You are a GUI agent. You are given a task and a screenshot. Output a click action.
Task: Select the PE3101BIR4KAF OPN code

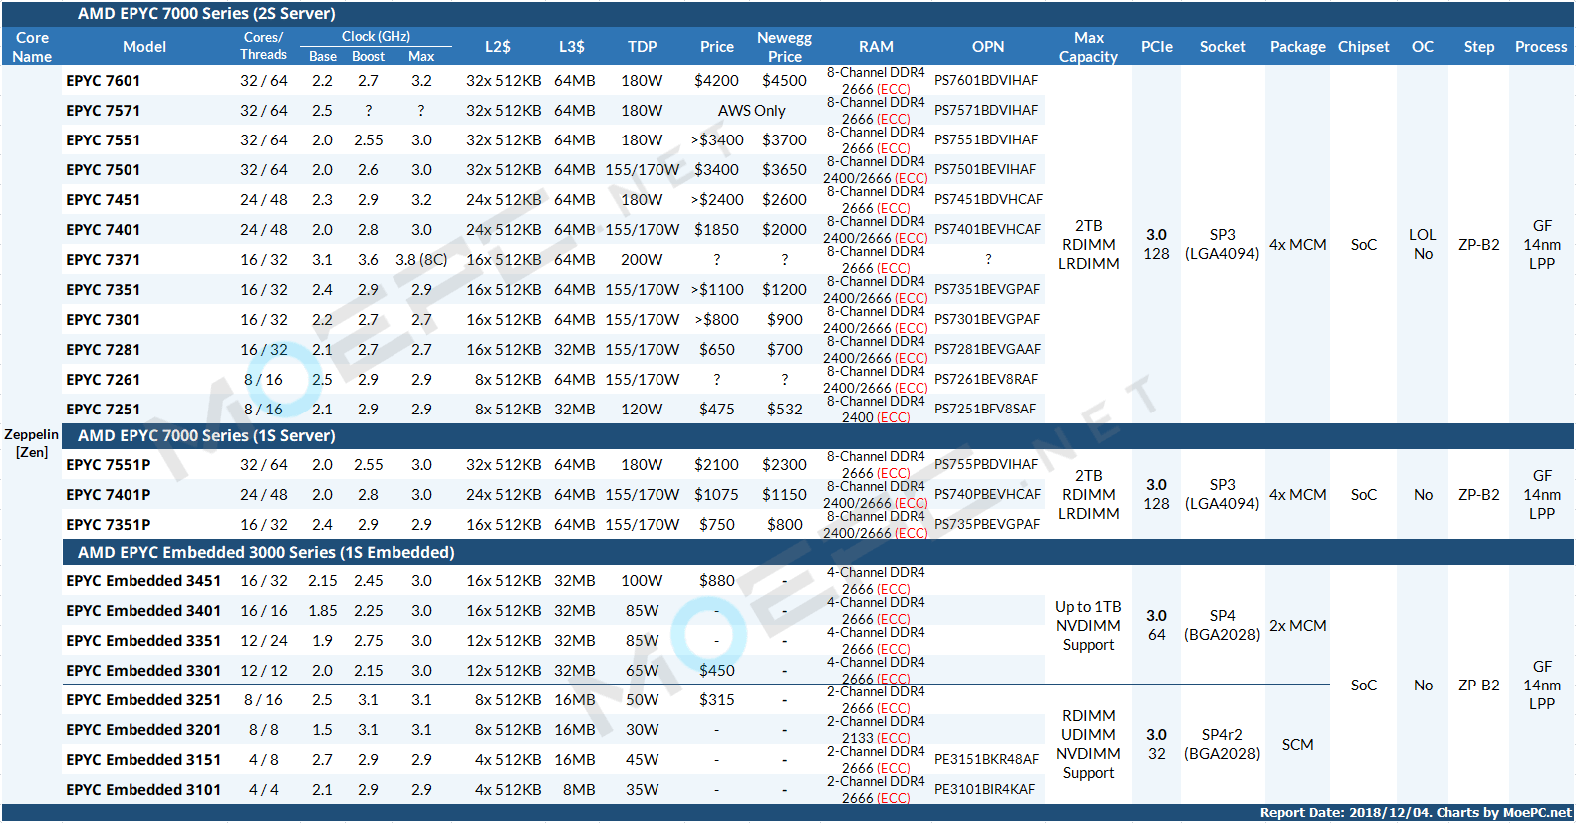point(984,790)
